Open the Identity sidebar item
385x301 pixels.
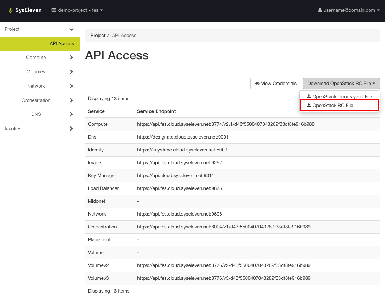pos(12,128)
